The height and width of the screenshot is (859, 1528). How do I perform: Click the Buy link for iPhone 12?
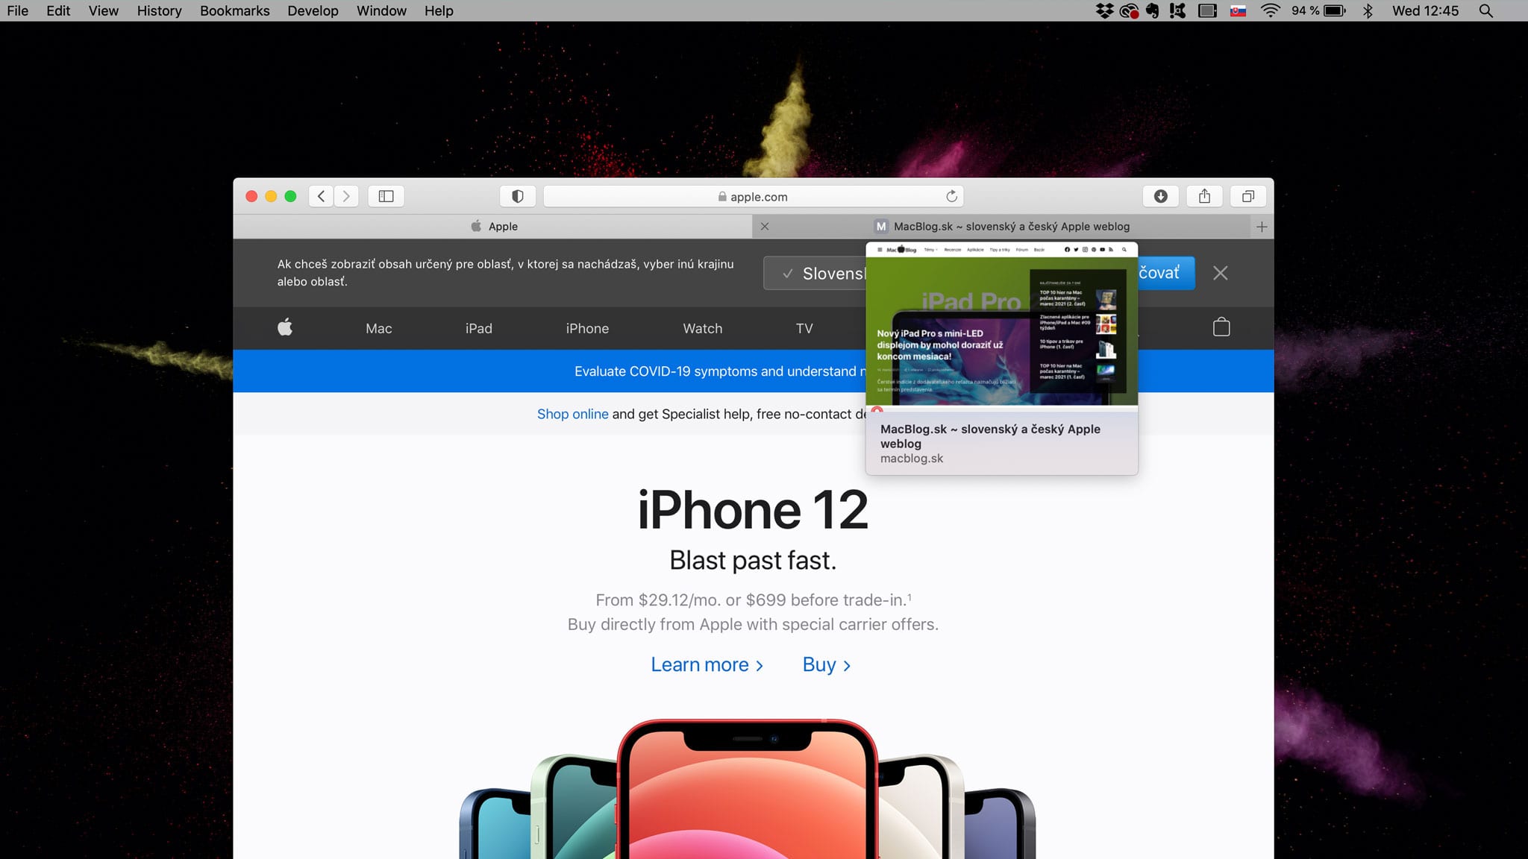(x=827, y=664)
